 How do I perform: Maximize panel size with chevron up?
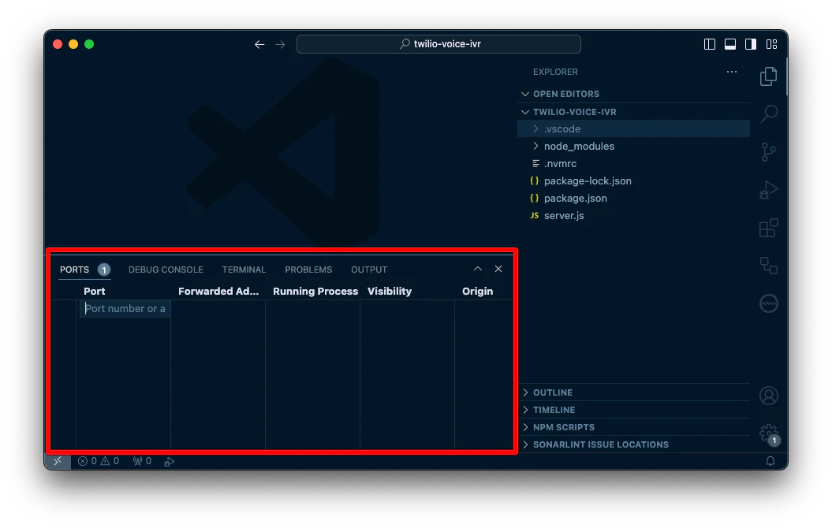click(478, 269)
